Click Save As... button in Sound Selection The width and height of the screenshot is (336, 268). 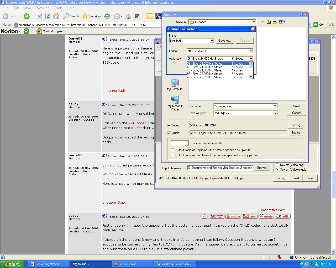tap(225, 41)
